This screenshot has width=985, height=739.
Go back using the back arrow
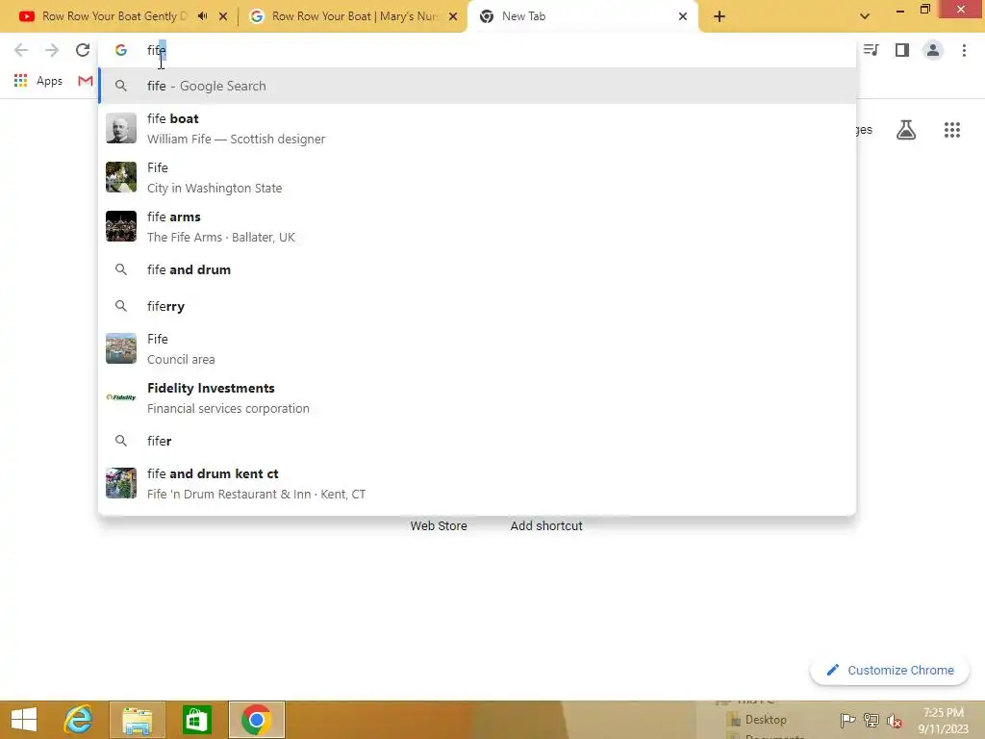click(x=21, y=50)
